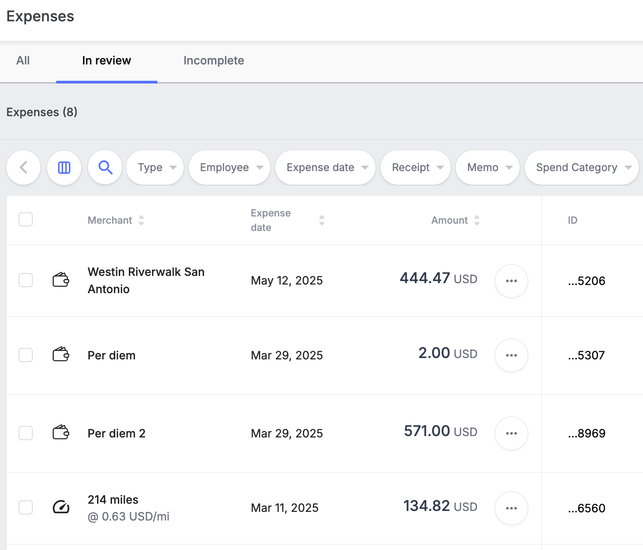643x550 pixels.
Task: Expand the Type filter dropdown
Action: [x=155, y=167]
